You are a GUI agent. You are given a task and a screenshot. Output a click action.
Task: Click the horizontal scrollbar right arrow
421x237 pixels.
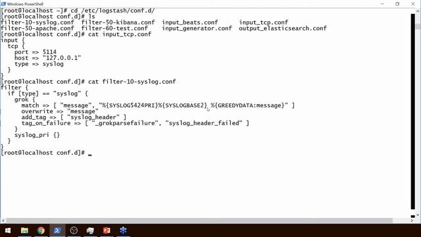click(x=412, y=221)
